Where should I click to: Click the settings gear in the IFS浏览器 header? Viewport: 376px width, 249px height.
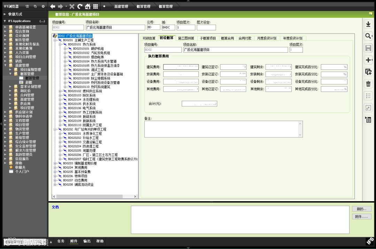point(43,6)
